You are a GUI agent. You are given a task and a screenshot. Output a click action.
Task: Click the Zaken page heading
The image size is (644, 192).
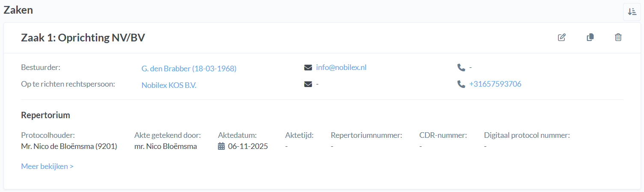(18, 10)
